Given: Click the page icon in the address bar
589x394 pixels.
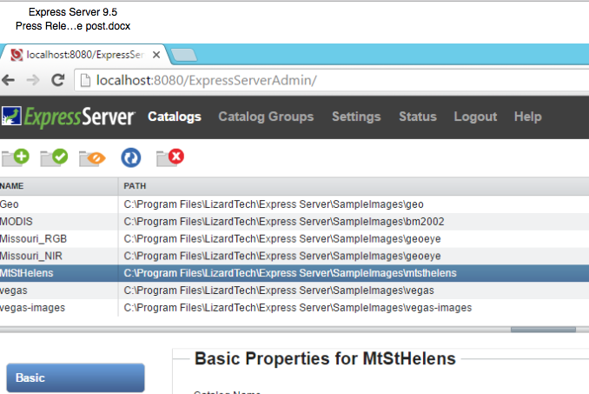Looking at the screenshot, I should coord(86,80).
